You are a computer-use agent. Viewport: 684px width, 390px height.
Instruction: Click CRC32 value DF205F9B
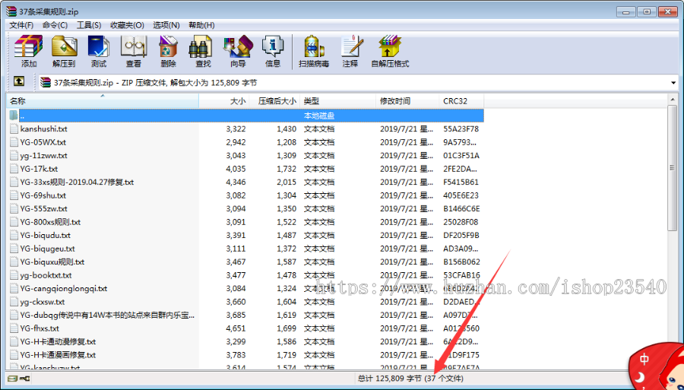pos(461,235)
